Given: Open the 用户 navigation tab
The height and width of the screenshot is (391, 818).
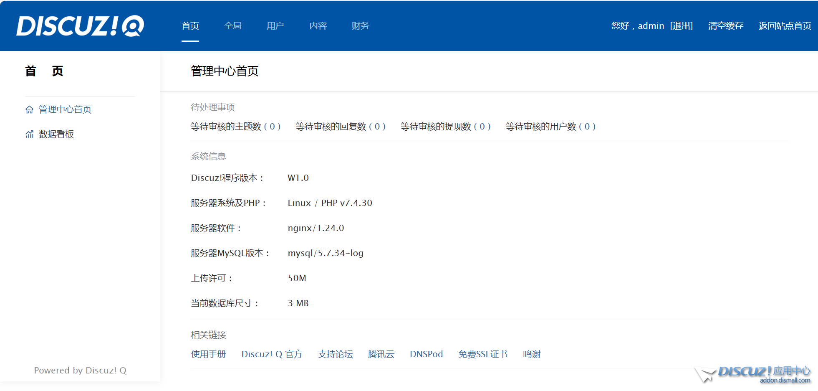Looking at the screenshot, I should pyautogui.click(x=275, y=26).
